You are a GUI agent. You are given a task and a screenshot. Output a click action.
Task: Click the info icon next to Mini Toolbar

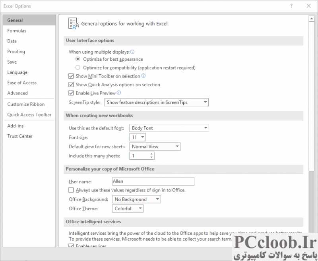(x=143, y=76)
